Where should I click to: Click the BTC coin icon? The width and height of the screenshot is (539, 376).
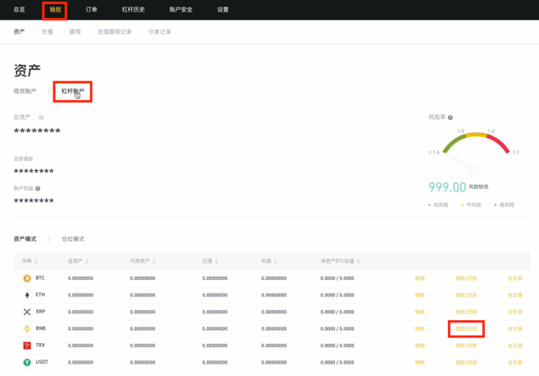tap(27, 278)
